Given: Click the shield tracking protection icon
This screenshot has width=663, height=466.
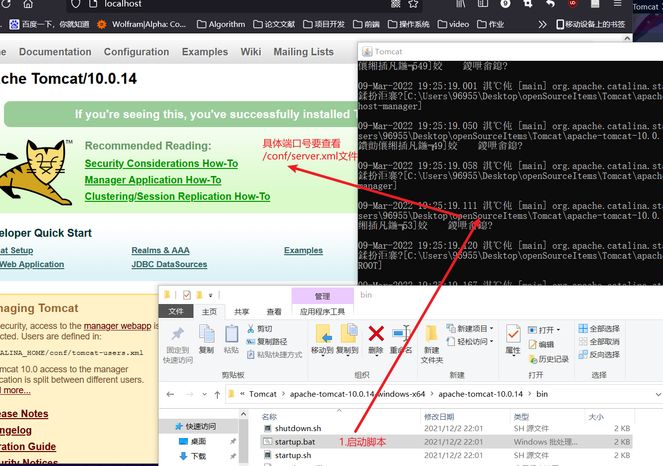Looking at the screenshot, I should pos(76,4).
